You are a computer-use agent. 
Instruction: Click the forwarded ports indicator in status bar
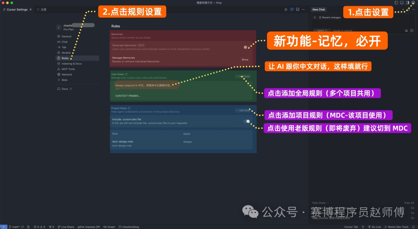[51, 227]
